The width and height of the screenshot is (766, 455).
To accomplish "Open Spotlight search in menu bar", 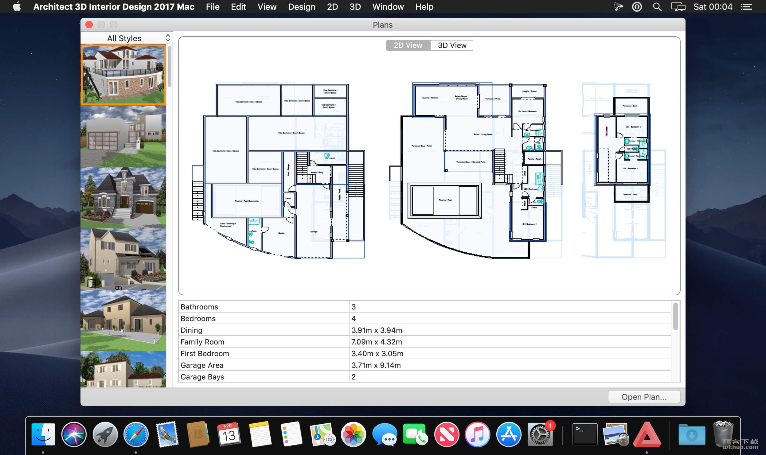I will tap(657, 7).
